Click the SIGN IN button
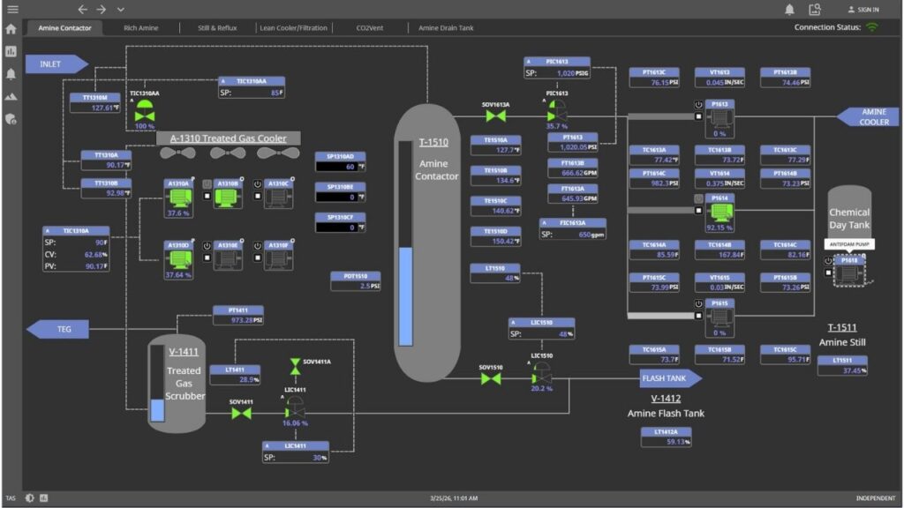Screen dimensions: 904x508 coord(865,9)
